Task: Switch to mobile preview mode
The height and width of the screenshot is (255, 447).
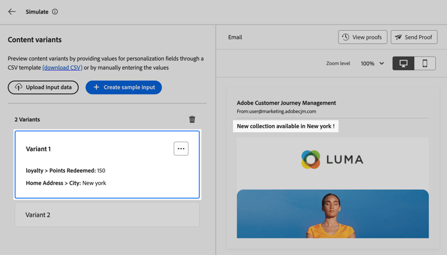Action: click(x=425, y=64)
